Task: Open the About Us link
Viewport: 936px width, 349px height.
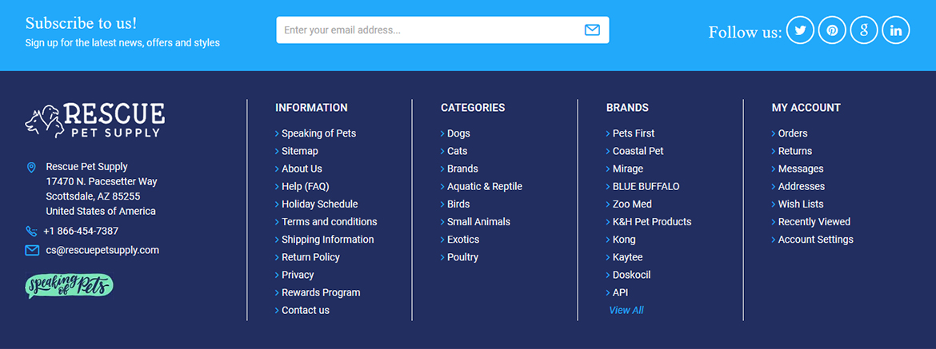Action: click(x=302, y=169)
